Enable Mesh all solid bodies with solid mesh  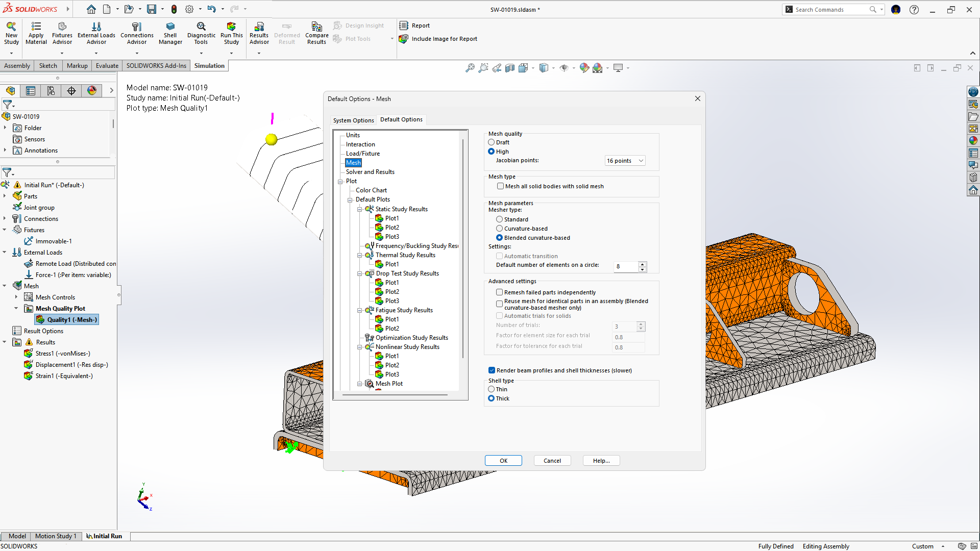click(x=500, y=186)
